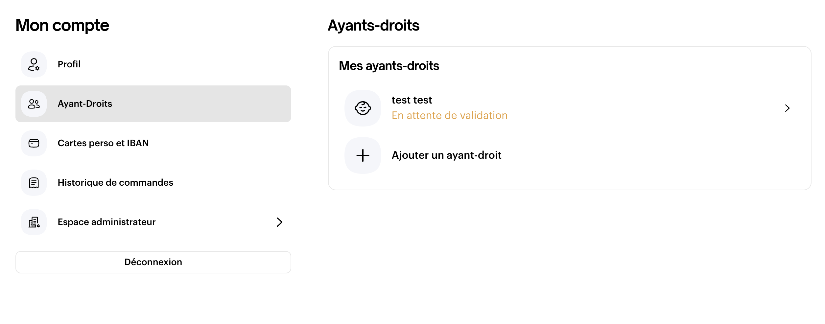Click the Ajouter un ayant-droit text
Screen dimensions: 825x324
click(446, 155)
